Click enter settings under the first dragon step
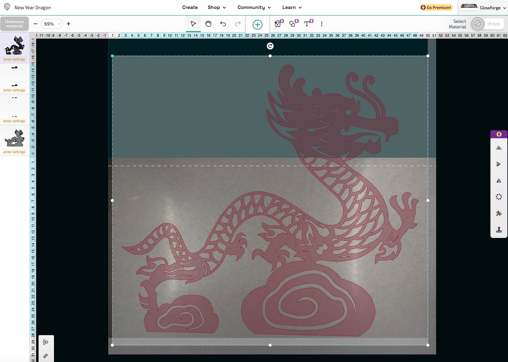The image size is (508, 362). (14, 59)
